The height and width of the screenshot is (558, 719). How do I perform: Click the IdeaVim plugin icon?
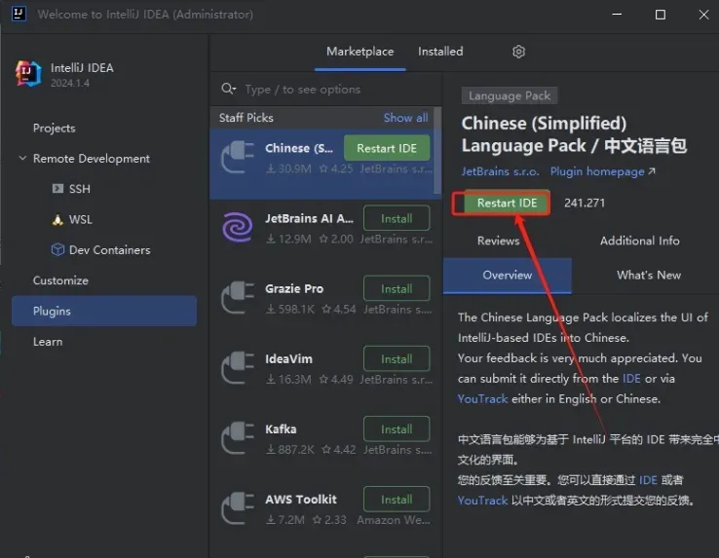pos(237,368)
